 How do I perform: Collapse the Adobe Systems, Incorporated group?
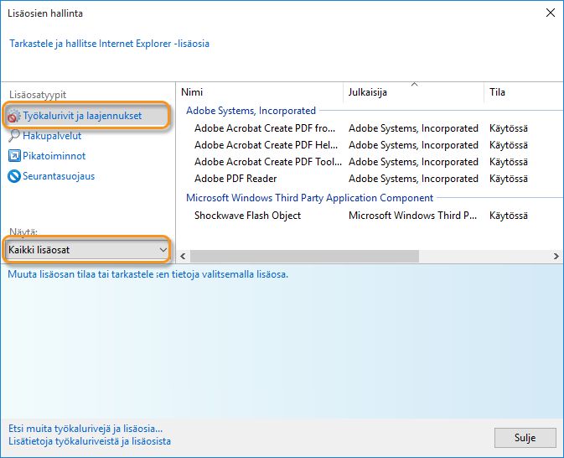pos(251,111)
